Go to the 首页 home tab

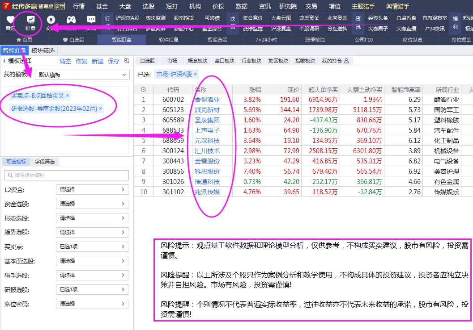coord(25,40)
